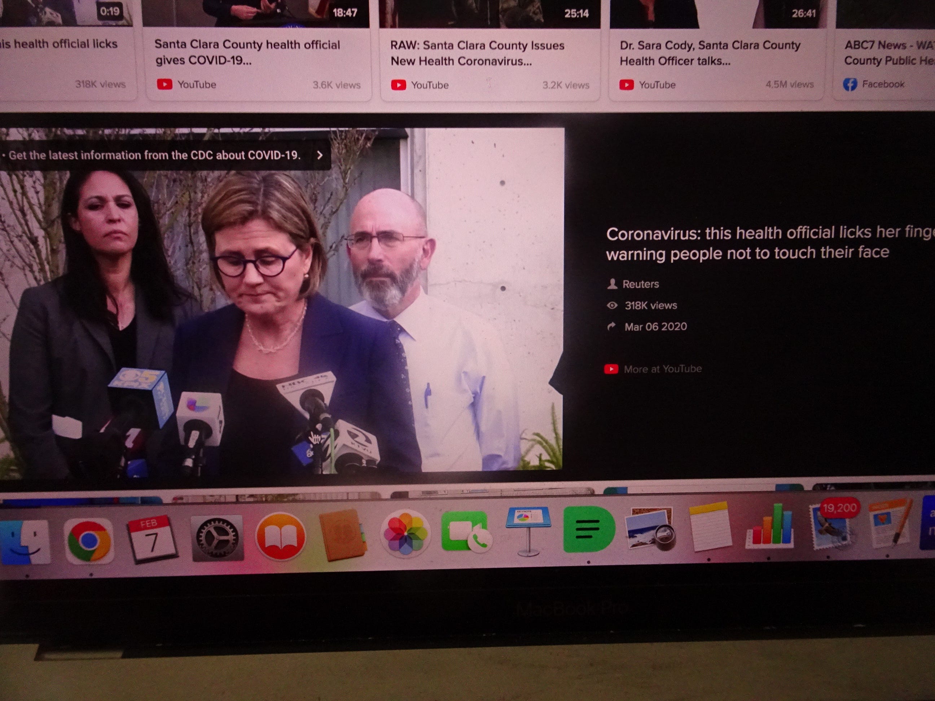
Task: Open System Preferences gear icon
Action: 217,538
